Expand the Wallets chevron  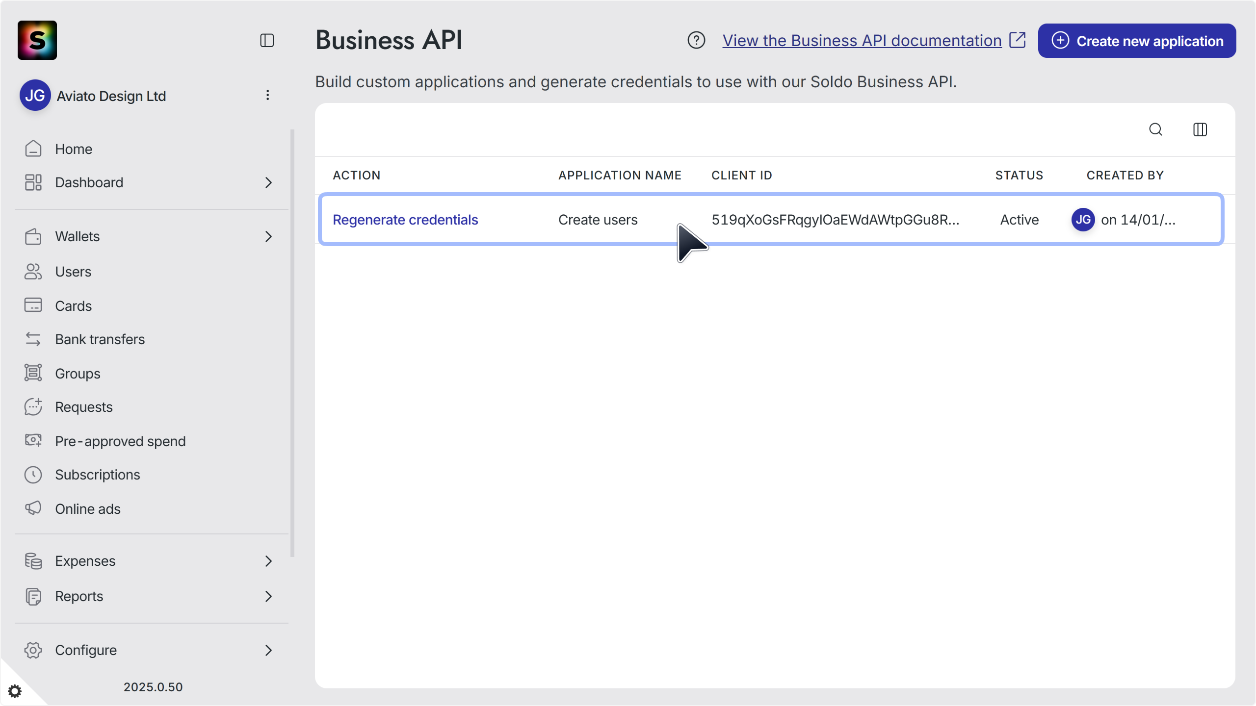tap(268, 236)
